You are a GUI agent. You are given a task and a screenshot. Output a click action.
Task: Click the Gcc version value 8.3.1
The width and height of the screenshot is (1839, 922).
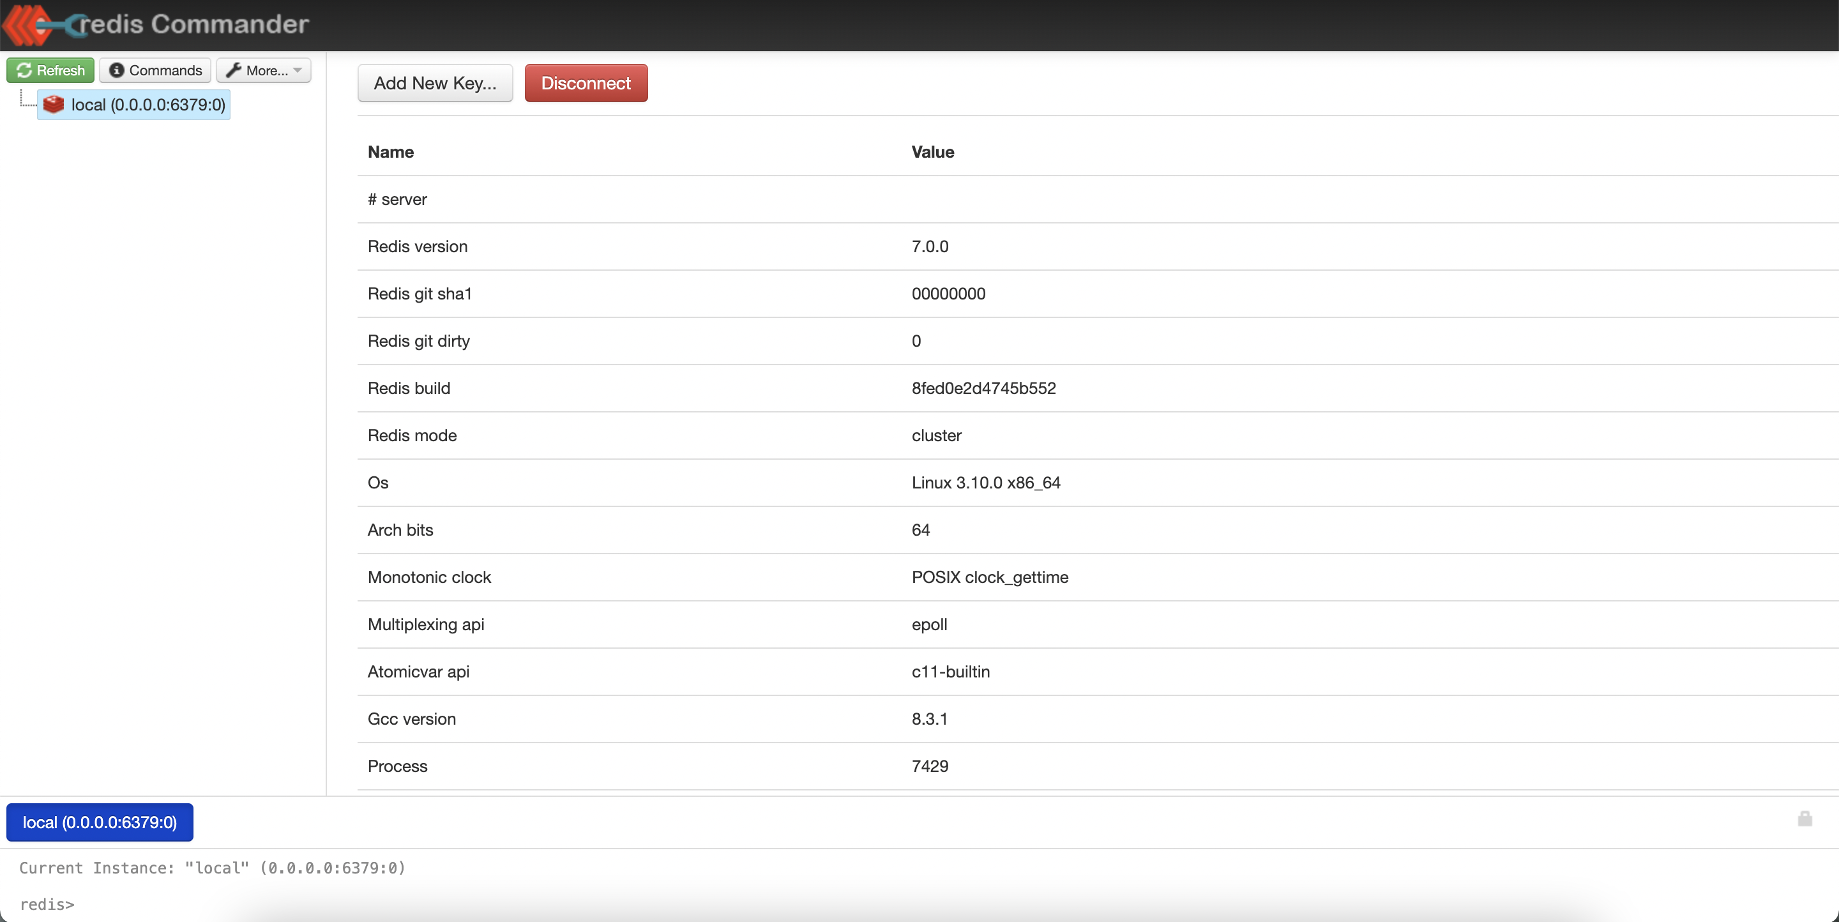tap(930, 718)
